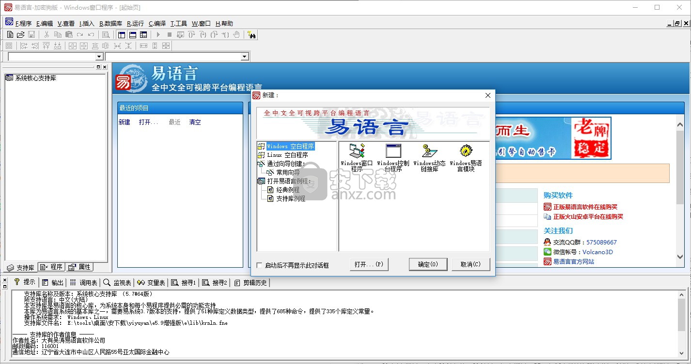
Task: Switch to 剪辑历史 tab
Action: click(x=251, y=283)
